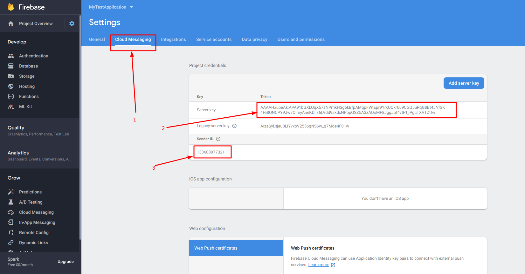Click the Server key token text

[x=353, y=110]
